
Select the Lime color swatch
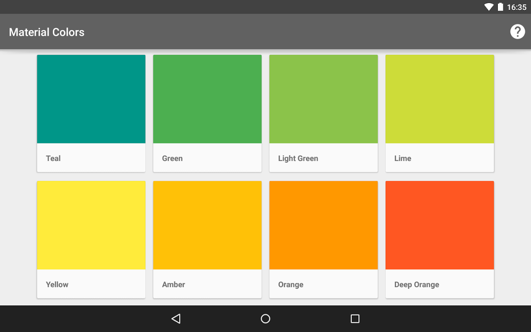click(440, 99)
